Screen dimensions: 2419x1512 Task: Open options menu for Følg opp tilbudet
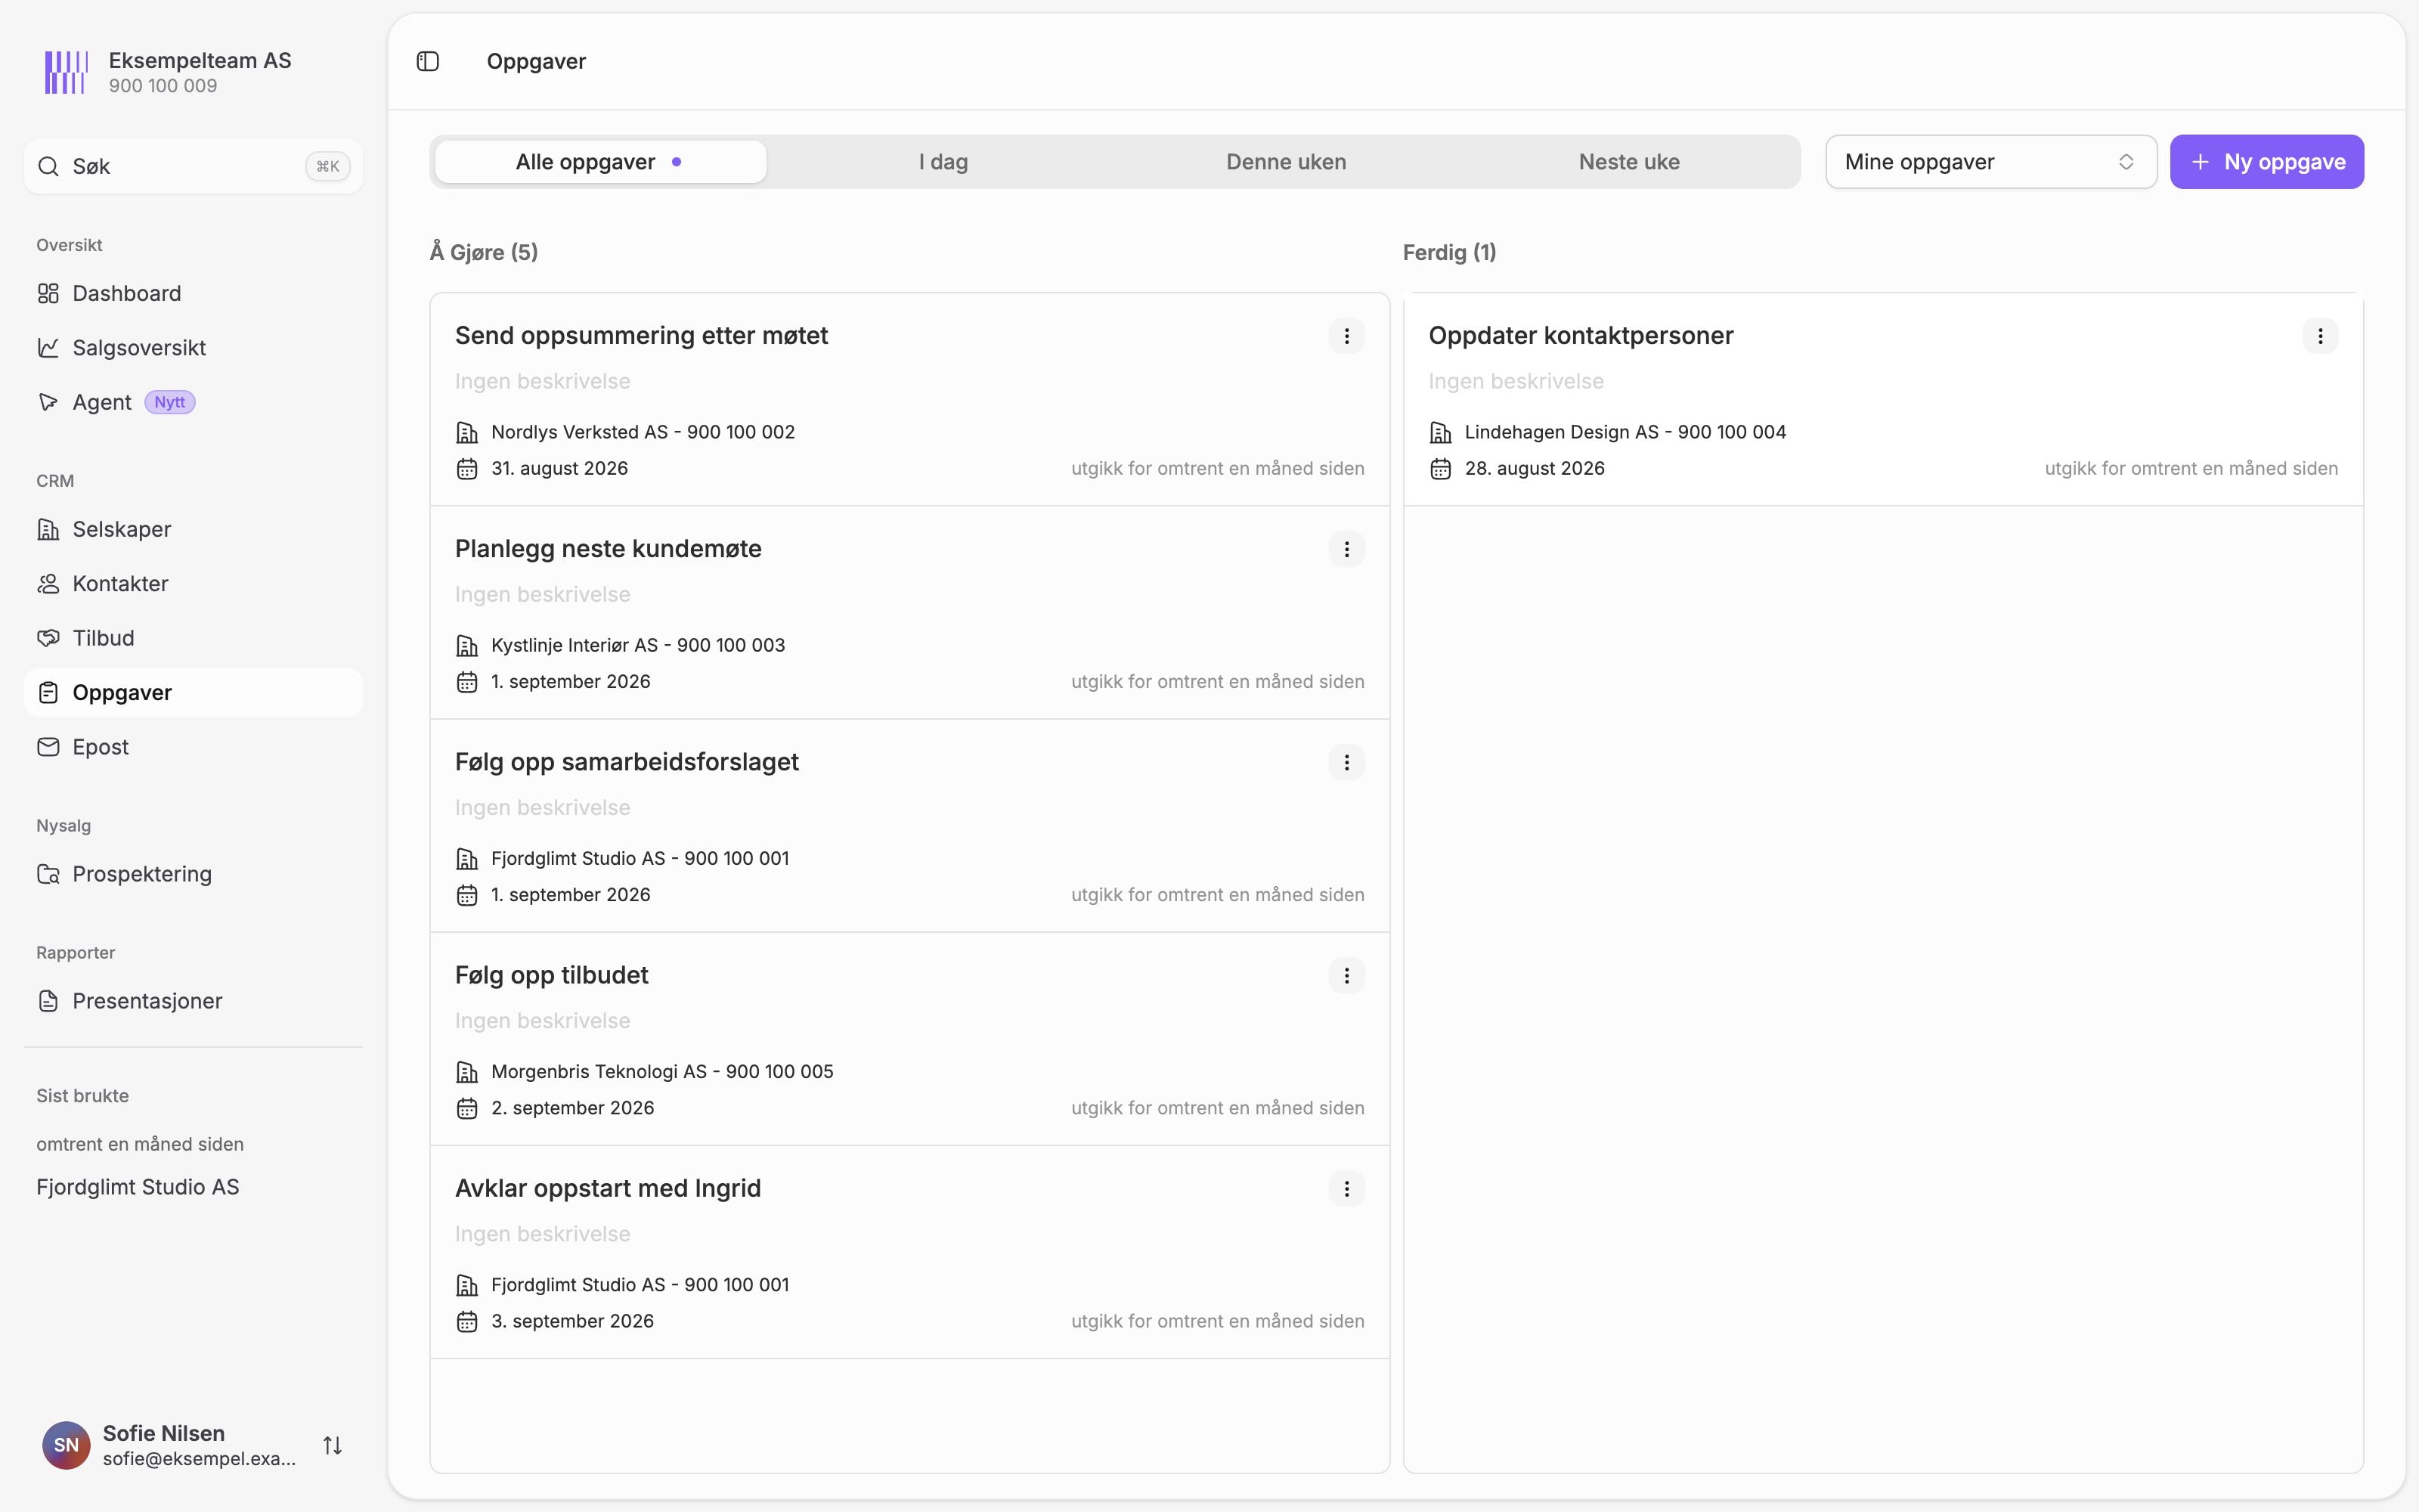[x=1346, y=975]
